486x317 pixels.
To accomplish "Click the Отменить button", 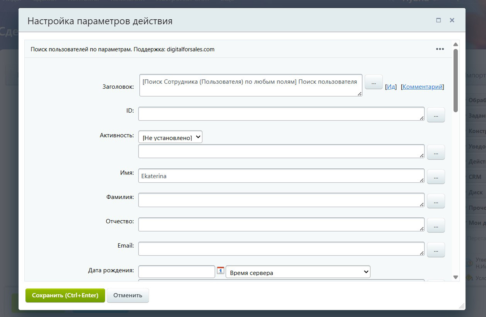I will (x=128, y=295).
